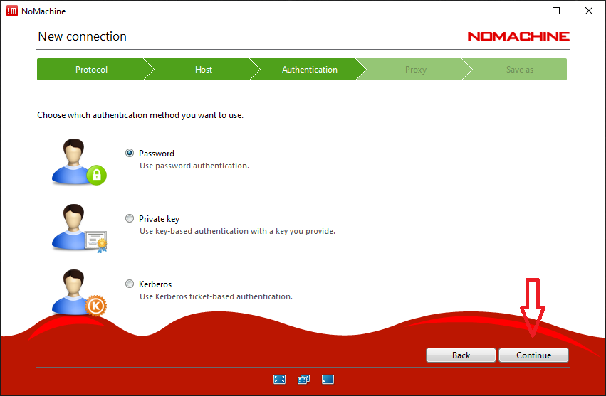The height and width of the screenshot is (396, 606).
Task: Click 'Use Kerberos ticket-based authentication.' text
Action: coord(216,296)
